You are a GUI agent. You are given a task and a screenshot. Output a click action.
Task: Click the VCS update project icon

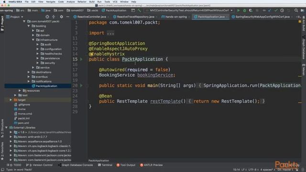270,11
